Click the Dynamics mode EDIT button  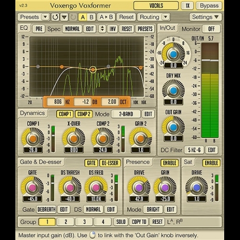(148, 114)
